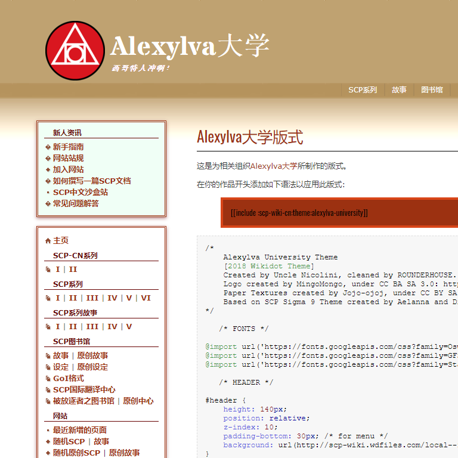Click the document icon beside SCP-CN系列 I
The height and width of the screenshot is (458, 458).
(48, 270)
